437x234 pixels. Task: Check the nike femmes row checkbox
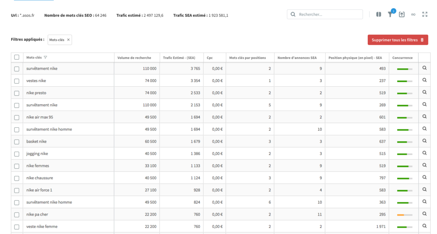pyautogui.click(x=17, y=166)
